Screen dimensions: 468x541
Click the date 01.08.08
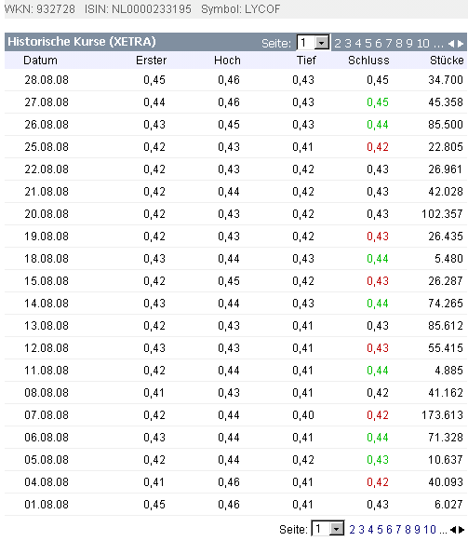tap(47, 505)
